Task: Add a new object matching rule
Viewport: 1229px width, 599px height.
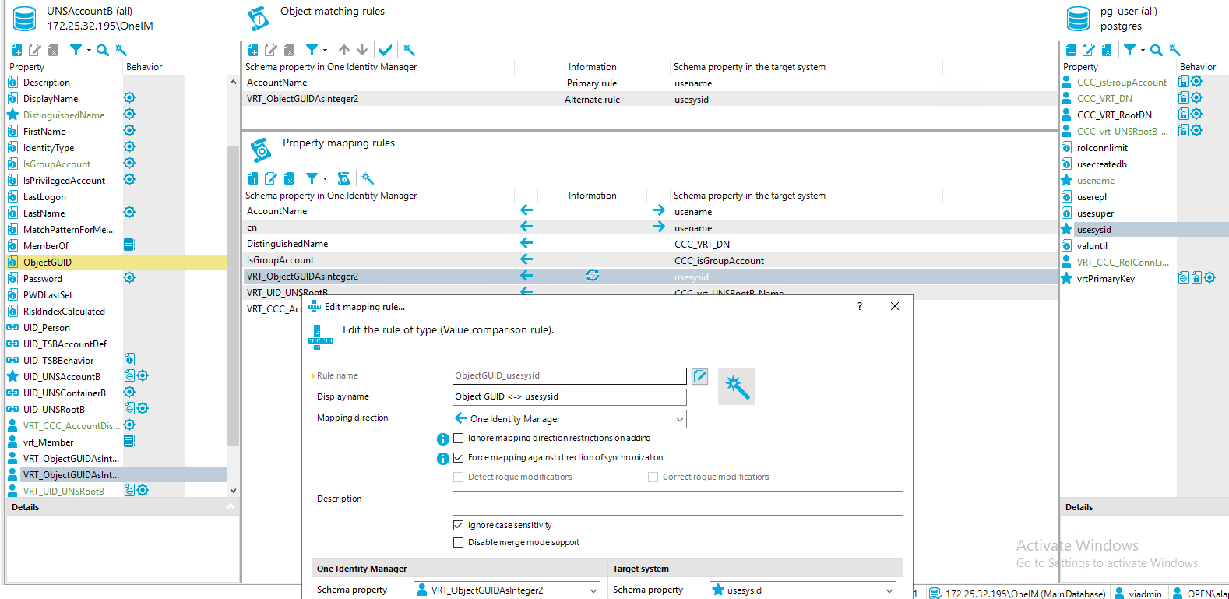Action: [253, 50]
